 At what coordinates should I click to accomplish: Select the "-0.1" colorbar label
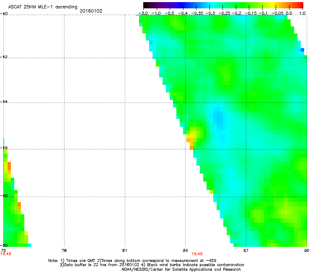263,13
